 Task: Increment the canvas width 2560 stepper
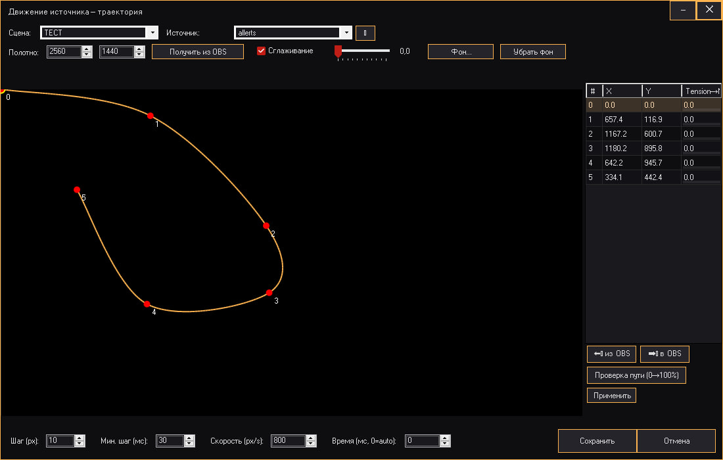point(86,48)
